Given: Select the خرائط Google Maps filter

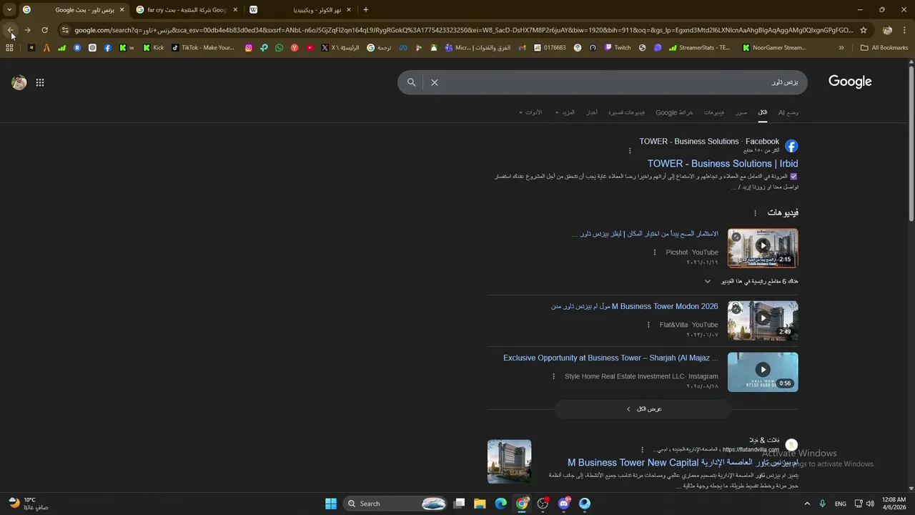Looking at the screenshot, I should click(674, 112).
